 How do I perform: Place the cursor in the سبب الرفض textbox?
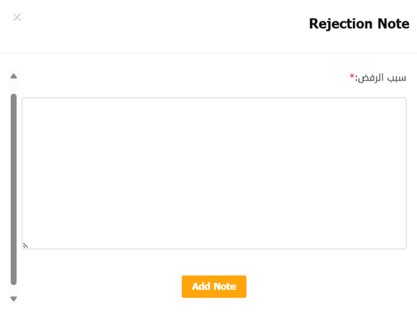click(214, 173)
